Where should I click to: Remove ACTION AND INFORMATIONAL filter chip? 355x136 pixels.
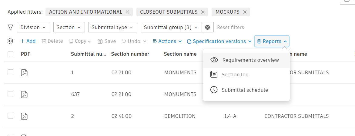tap(127, 12)
